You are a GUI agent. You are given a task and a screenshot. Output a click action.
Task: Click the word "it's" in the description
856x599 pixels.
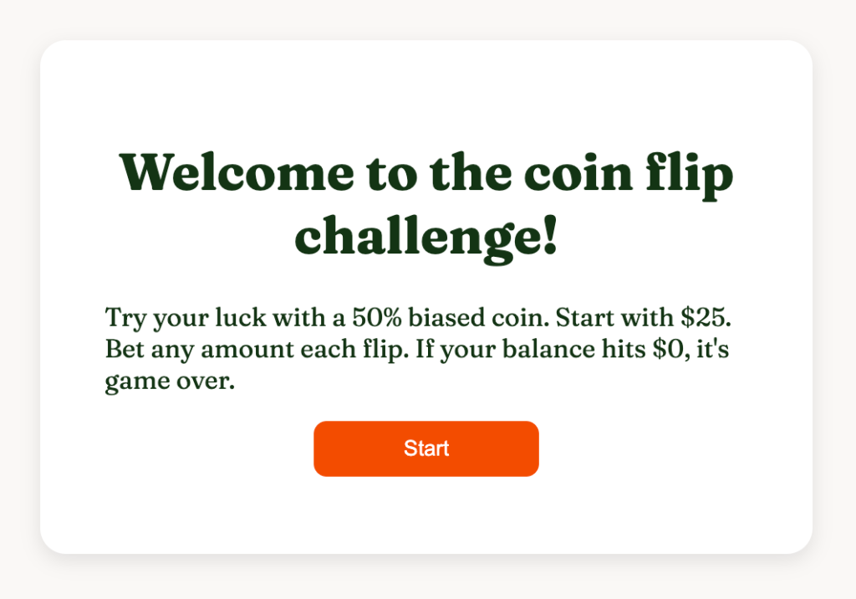[x=713, y=350]
